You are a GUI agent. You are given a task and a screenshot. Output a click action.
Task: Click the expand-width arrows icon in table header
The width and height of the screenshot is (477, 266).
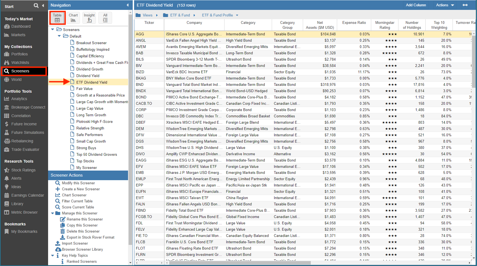[x=465, y=5]
